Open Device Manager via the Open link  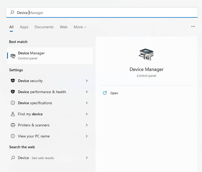tap(114, 93)
